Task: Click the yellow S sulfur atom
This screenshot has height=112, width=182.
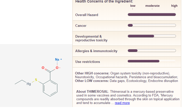Action: click(36, 80)
